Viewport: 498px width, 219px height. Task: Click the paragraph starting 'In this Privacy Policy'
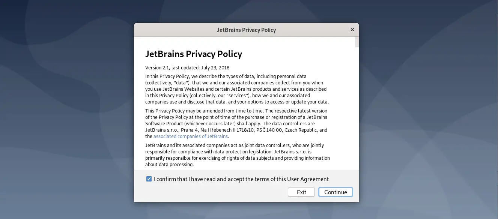237,89
